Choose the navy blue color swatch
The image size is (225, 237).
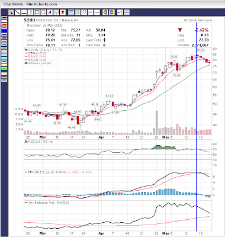point(4,34)
